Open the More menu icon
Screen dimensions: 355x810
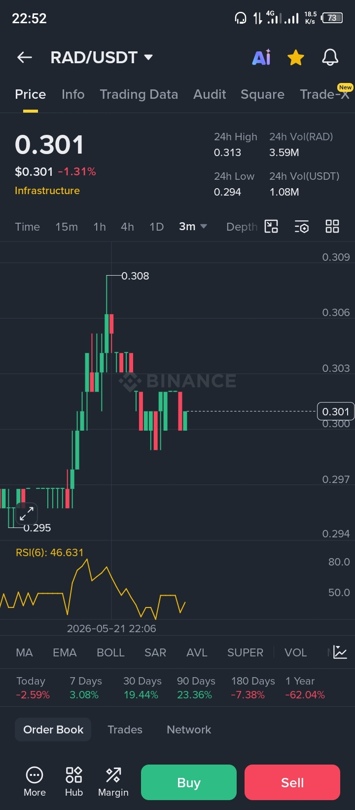point(35,782)
